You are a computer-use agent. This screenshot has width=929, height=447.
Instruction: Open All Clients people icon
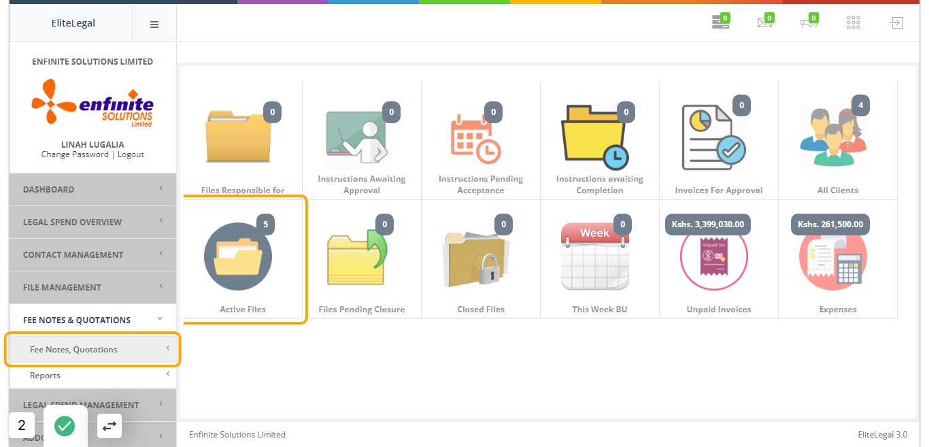pos(833,138)
